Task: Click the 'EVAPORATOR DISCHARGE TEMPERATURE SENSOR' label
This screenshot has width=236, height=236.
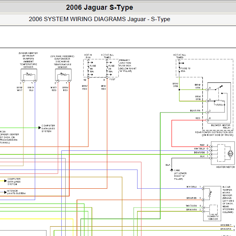Action: [x=63, y=63]
